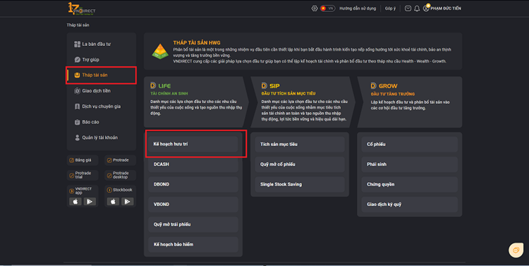529x266 pixels.
Task: Toggle the VN language flag switch
Action: [327, 8]
